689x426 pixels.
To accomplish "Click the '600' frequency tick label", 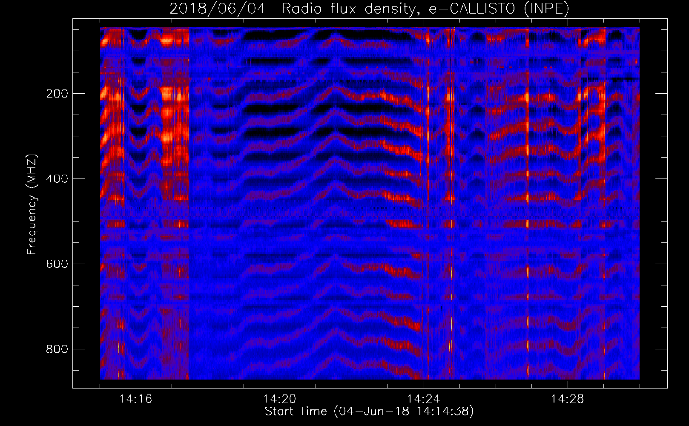I will [57, 264].
